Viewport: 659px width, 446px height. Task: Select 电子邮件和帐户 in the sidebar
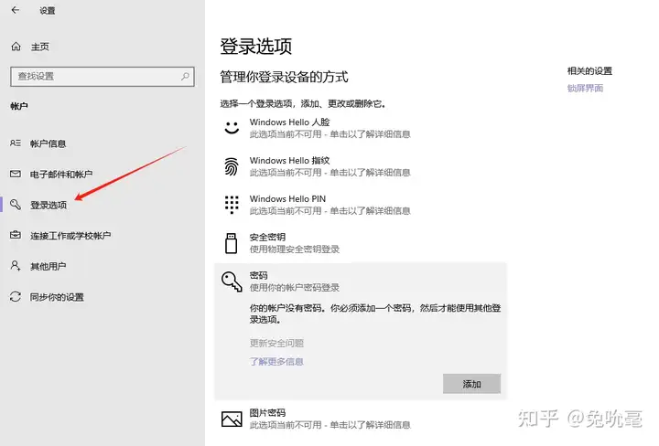tap(60, 175)
